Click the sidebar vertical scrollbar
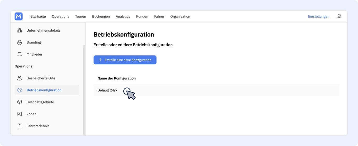 (x=84, y=90)
